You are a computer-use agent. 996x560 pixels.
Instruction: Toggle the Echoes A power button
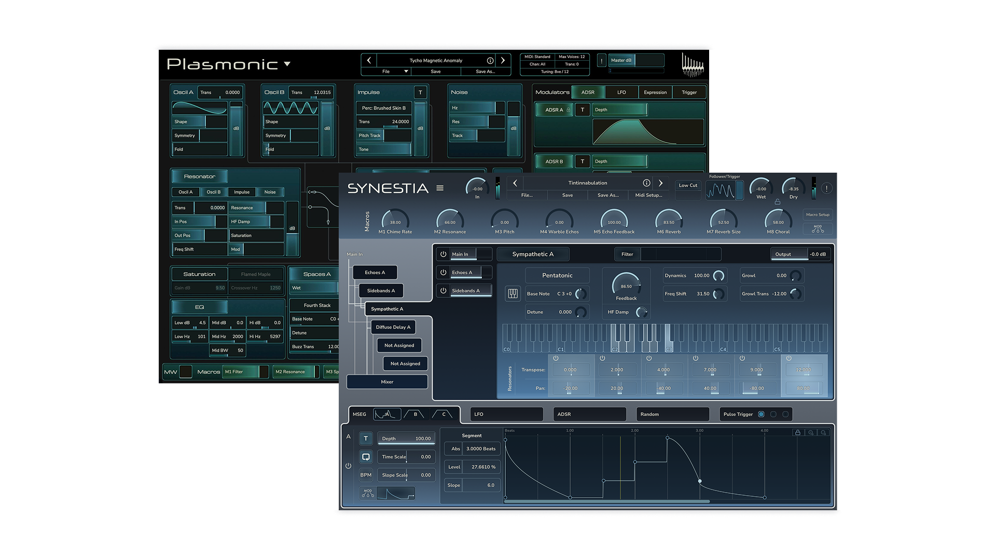pos(443,272)
